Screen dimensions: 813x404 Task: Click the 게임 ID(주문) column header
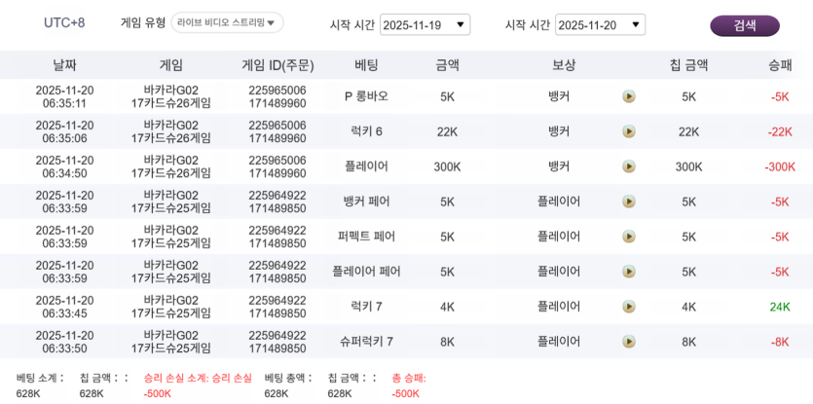(277, 65)
